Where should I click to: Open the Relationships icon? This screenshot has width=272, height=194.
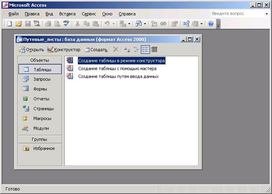pyautogui.click(x=186, y=24)
